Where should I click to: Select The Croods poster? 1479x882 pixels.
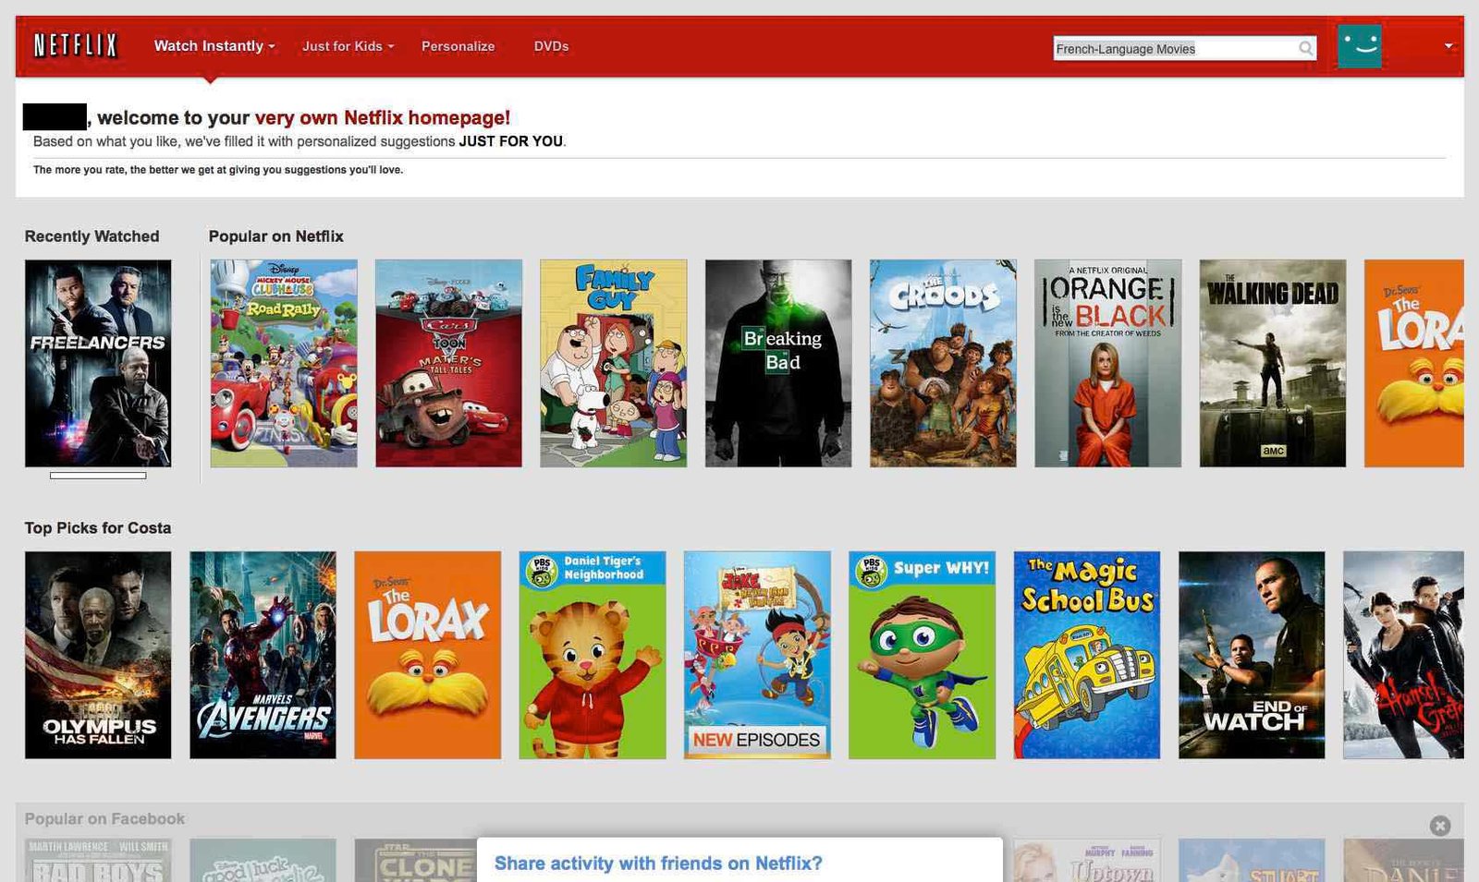(943, 363)
